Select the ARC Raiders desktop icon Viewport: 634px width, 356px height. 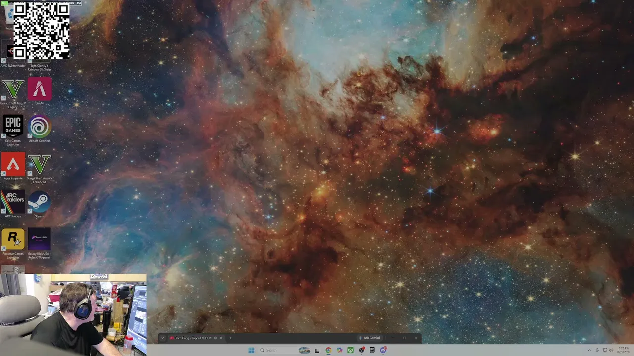click(13, 204)
